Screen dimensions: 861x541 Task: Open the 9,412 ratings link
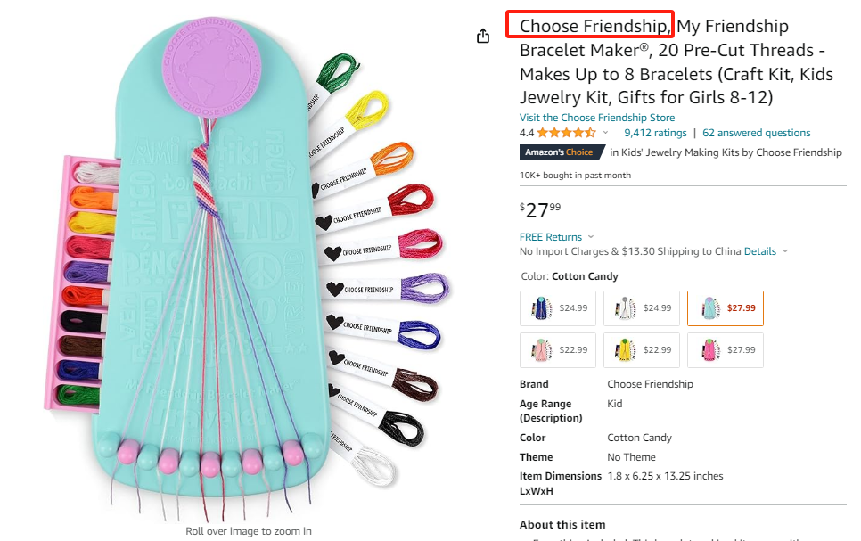click(x=655, y=133)
